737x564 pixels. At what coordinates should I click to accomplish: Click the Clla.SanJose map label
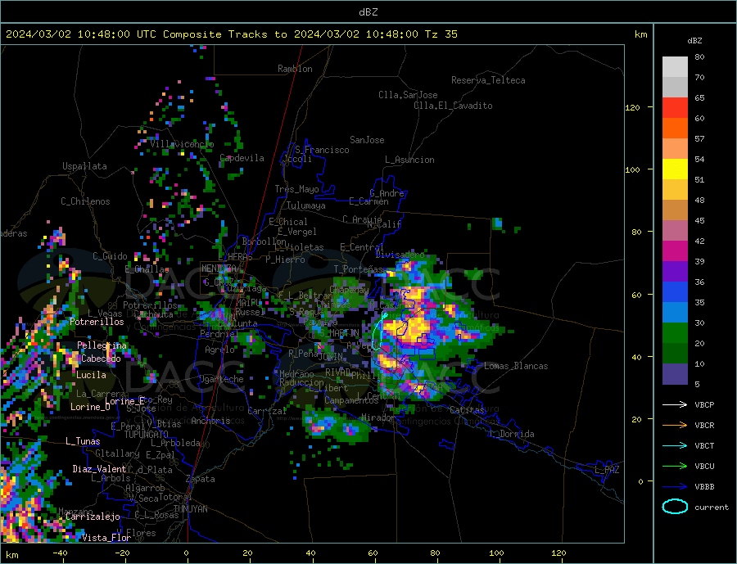[408, 95]
